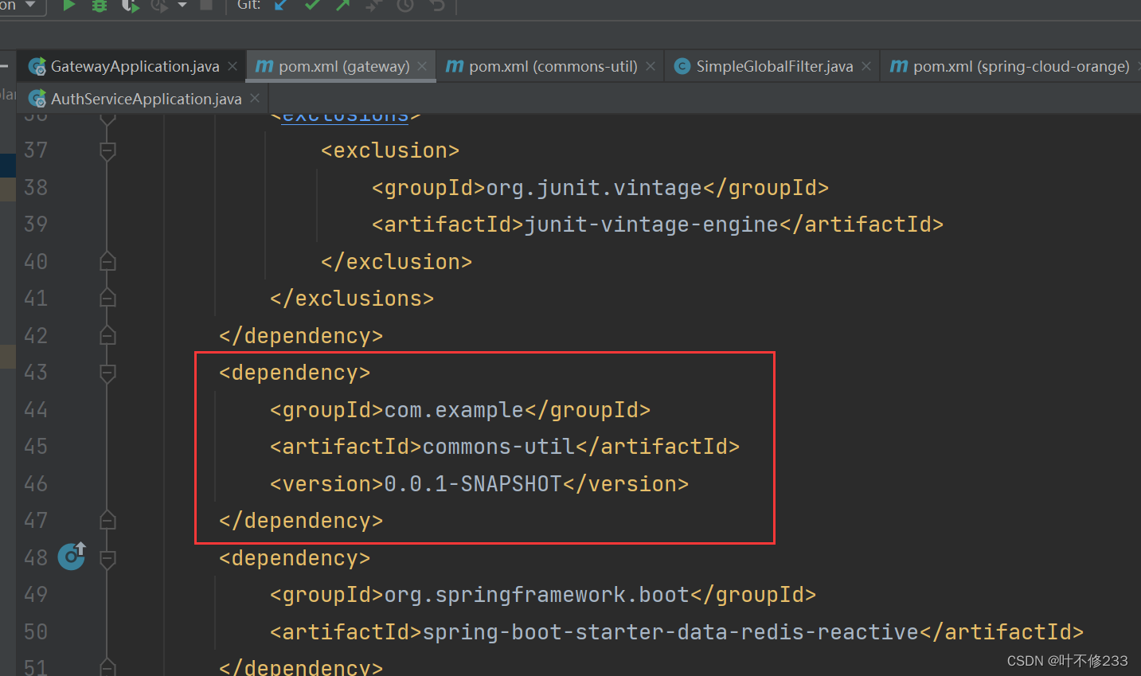Click Git Update Project blue arrow

[282, 6]
